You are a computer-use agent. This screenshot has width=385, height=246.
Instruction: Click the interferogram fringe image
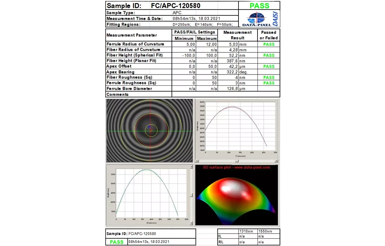click(x=150, y=130)
